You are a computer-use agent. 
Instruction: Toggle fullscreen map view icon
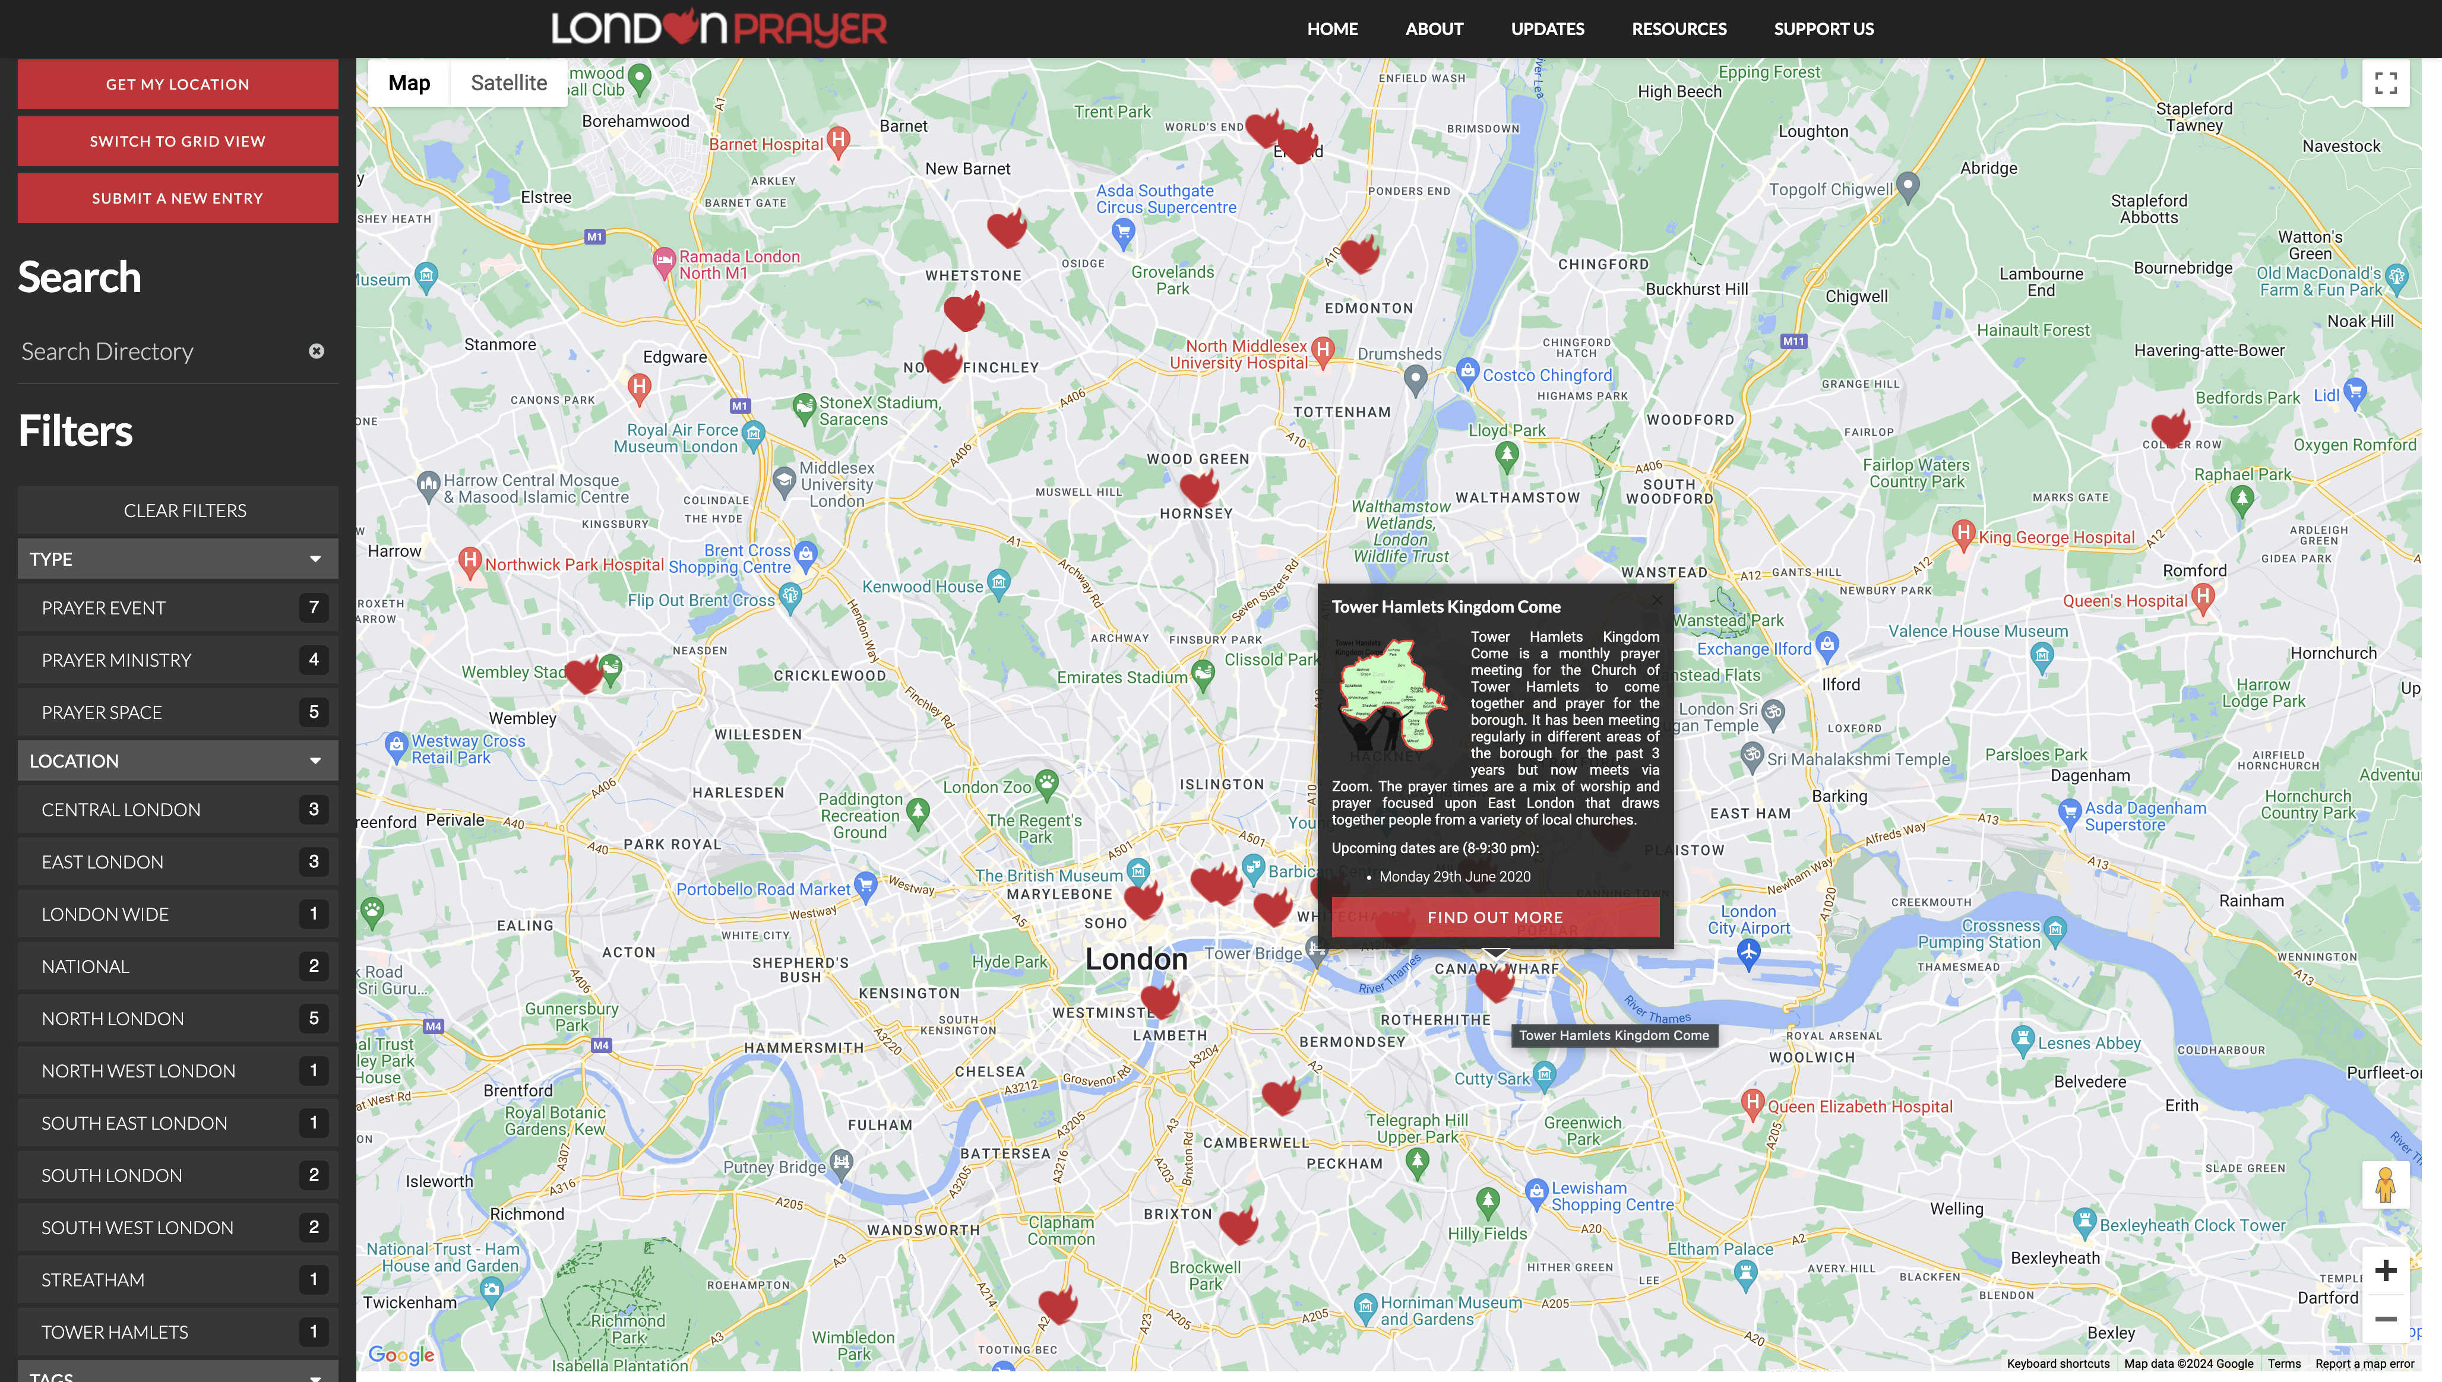(2385, 84)
